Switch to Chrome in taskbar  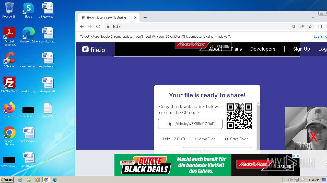coord(46,180)
